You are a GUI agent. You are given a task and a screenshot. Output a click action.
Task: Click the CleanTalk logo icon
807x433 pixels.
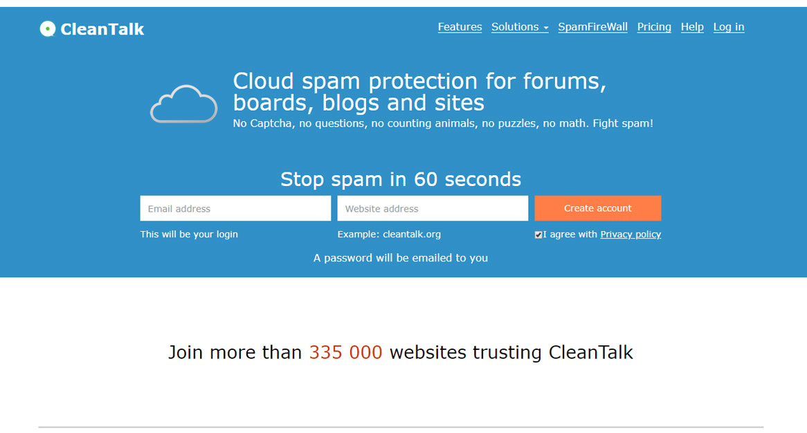[x=48, y=28]
